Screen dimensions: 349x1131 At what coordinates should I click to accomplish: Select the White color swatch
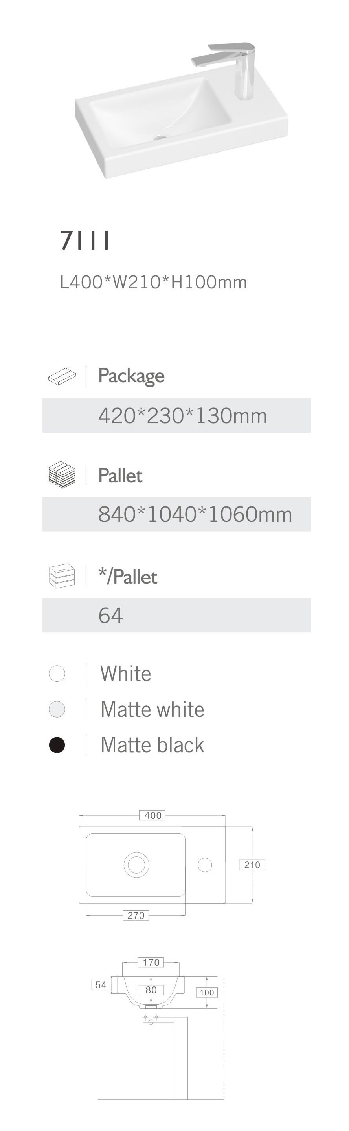[x=57, y=673]
